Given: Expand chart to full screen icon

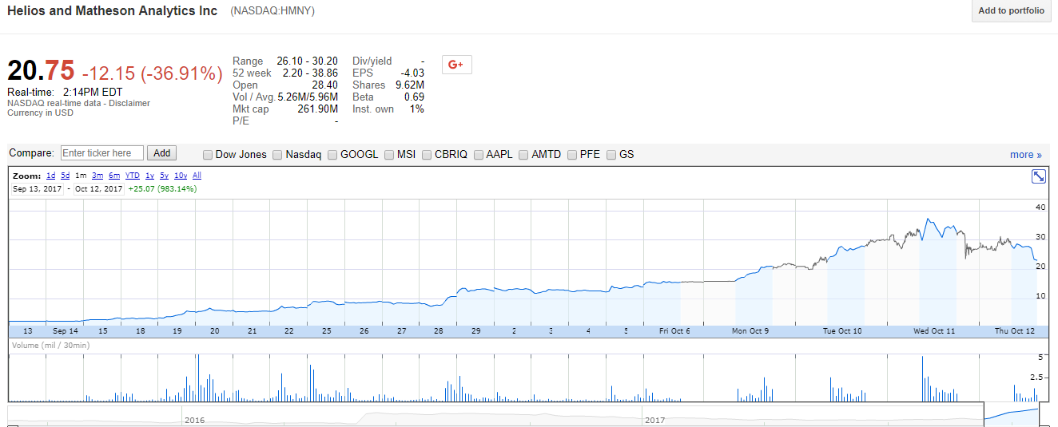Looking at the screenshot, I should (1039, 176).
